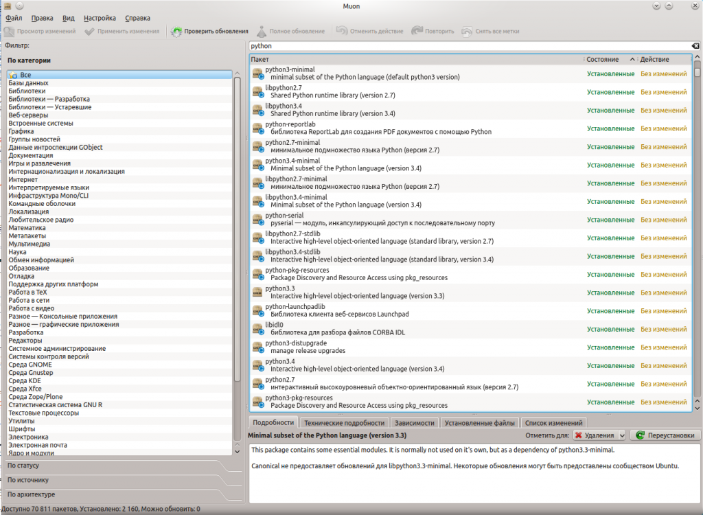The height and width of the screenshot is (515, 703).
Task: Click the package icon of python3.3
Action: point(258,293)
